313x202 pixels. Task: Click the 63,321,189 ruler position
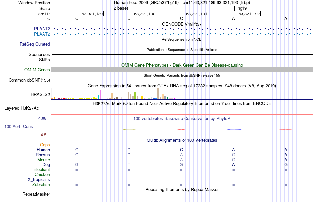[92, 14]
